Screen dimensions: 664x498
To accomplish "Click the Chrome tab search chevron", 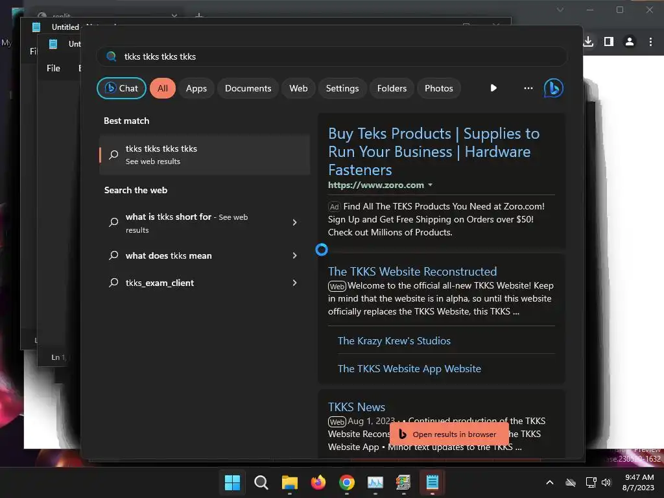I will [560, 10].
